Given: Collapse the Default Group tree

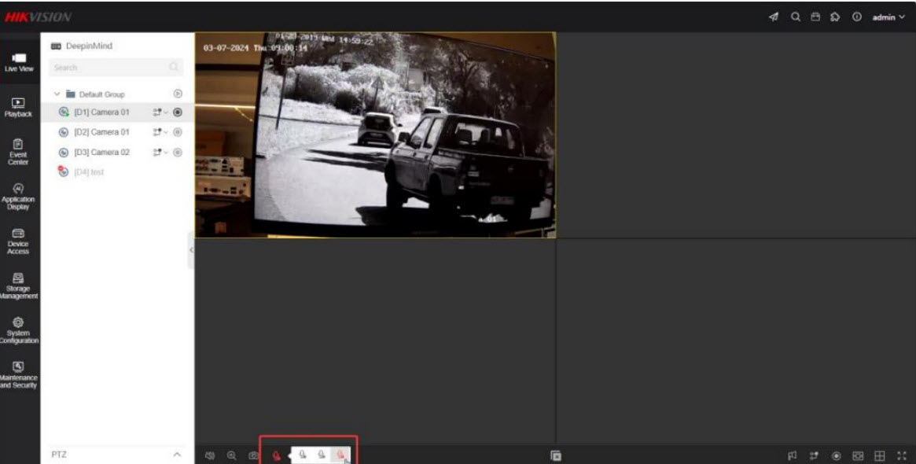Looking at the screenshot, I should click(x=57, y=94).
